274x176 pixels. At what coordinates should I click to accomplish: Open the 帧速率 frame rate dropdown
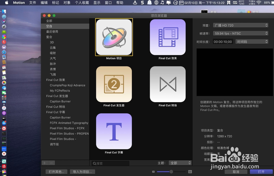(x=241, y=33)
